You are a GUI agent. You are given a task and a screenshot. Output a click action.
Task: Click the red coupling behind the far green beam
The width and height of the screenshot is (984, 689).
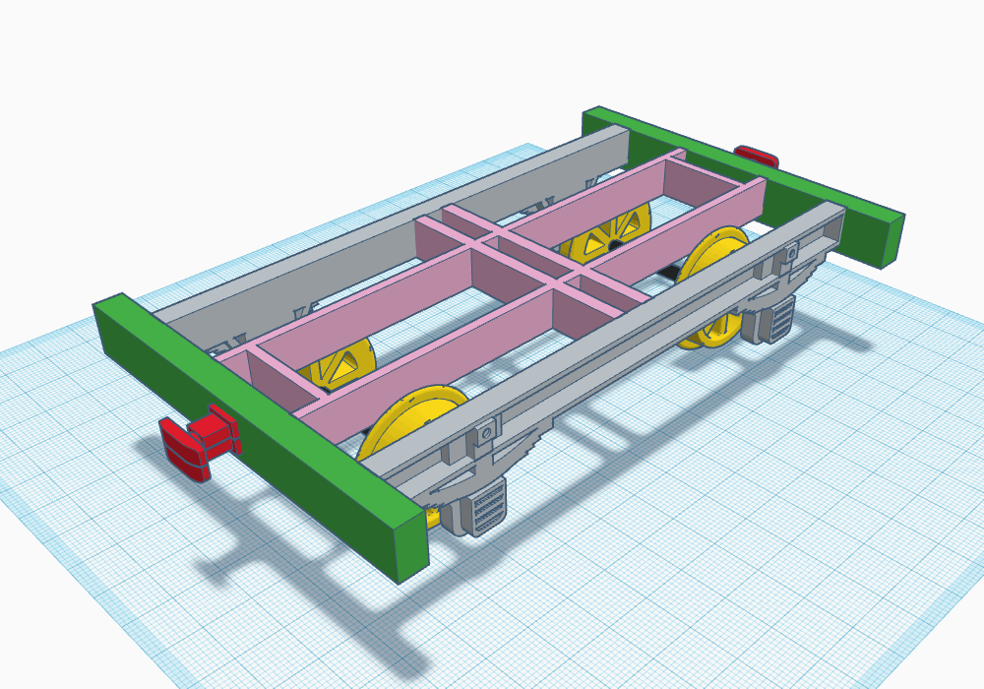click(757, 157)
